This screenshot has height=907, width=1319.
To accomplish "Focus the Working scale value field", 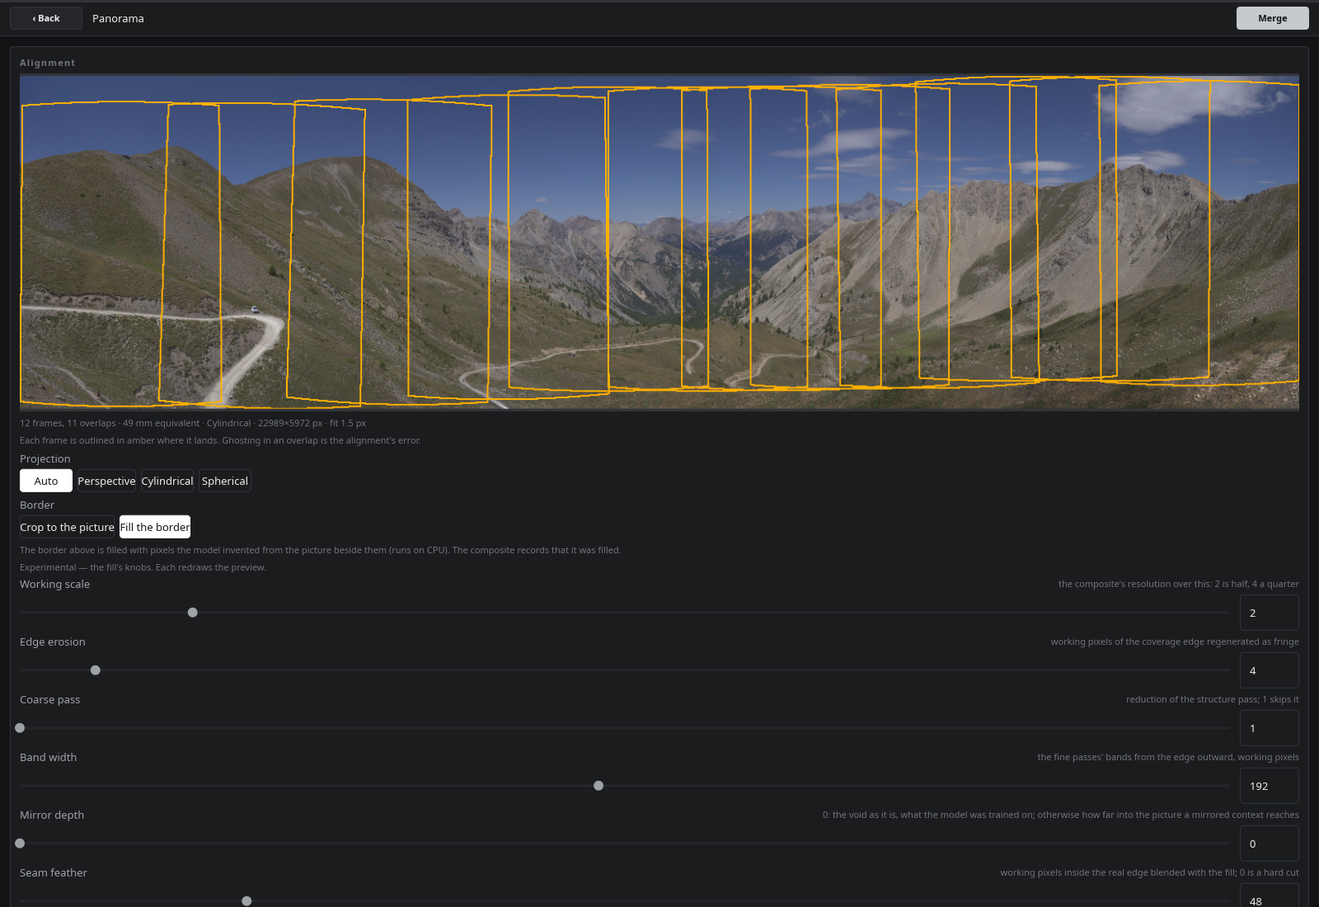I will coord(1270,613).
